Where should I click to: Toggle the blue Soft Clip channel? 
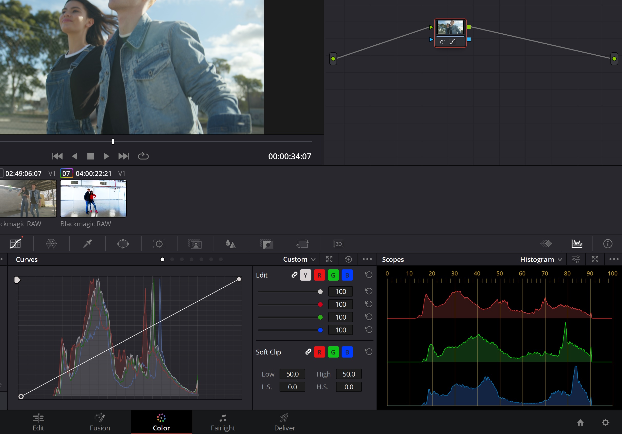347,352
